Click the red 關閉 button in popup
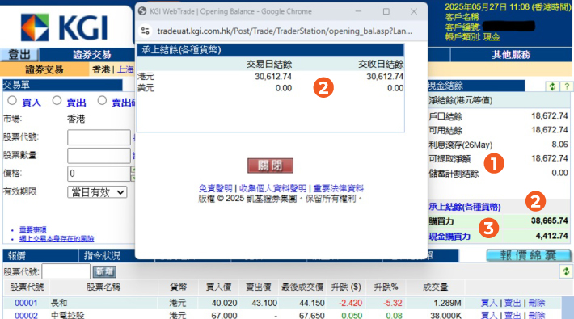 pyautogui.click(x=270, y=166)
